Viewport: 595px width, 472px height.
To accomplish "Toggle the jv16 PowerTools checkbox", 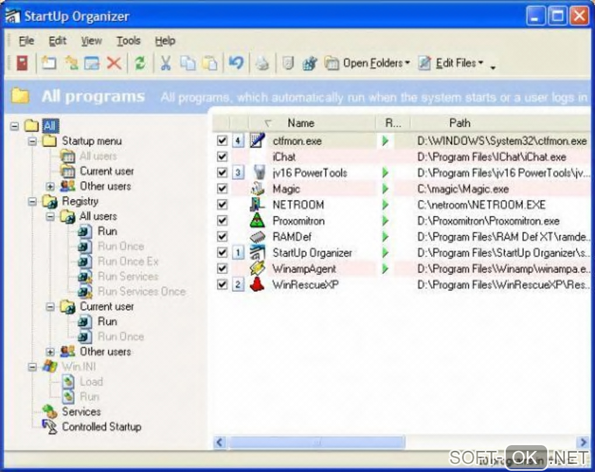I will (x=222, y=173).
